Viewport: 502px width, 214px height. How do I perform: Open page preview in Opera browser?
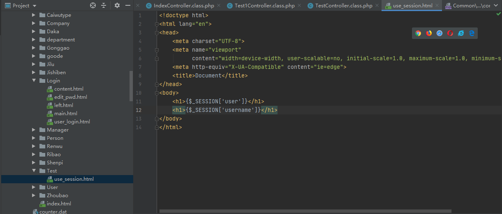[x=450, y=33]
